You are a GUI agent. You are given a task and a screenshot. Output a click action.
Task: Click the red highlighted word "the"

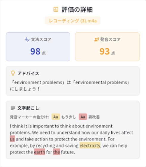point(57,152)
